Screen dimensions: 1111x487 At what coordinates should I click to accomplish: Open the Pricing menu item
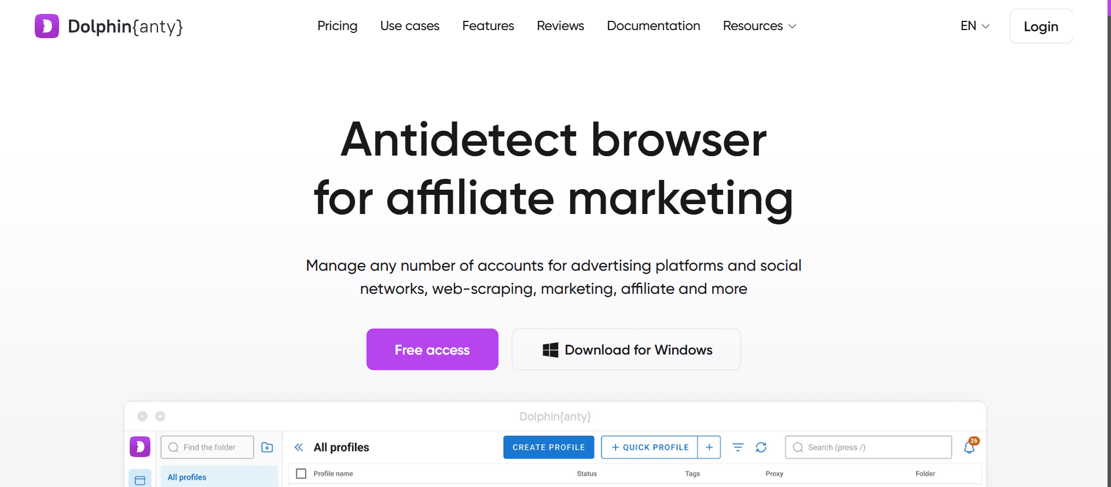coord(338,26)
